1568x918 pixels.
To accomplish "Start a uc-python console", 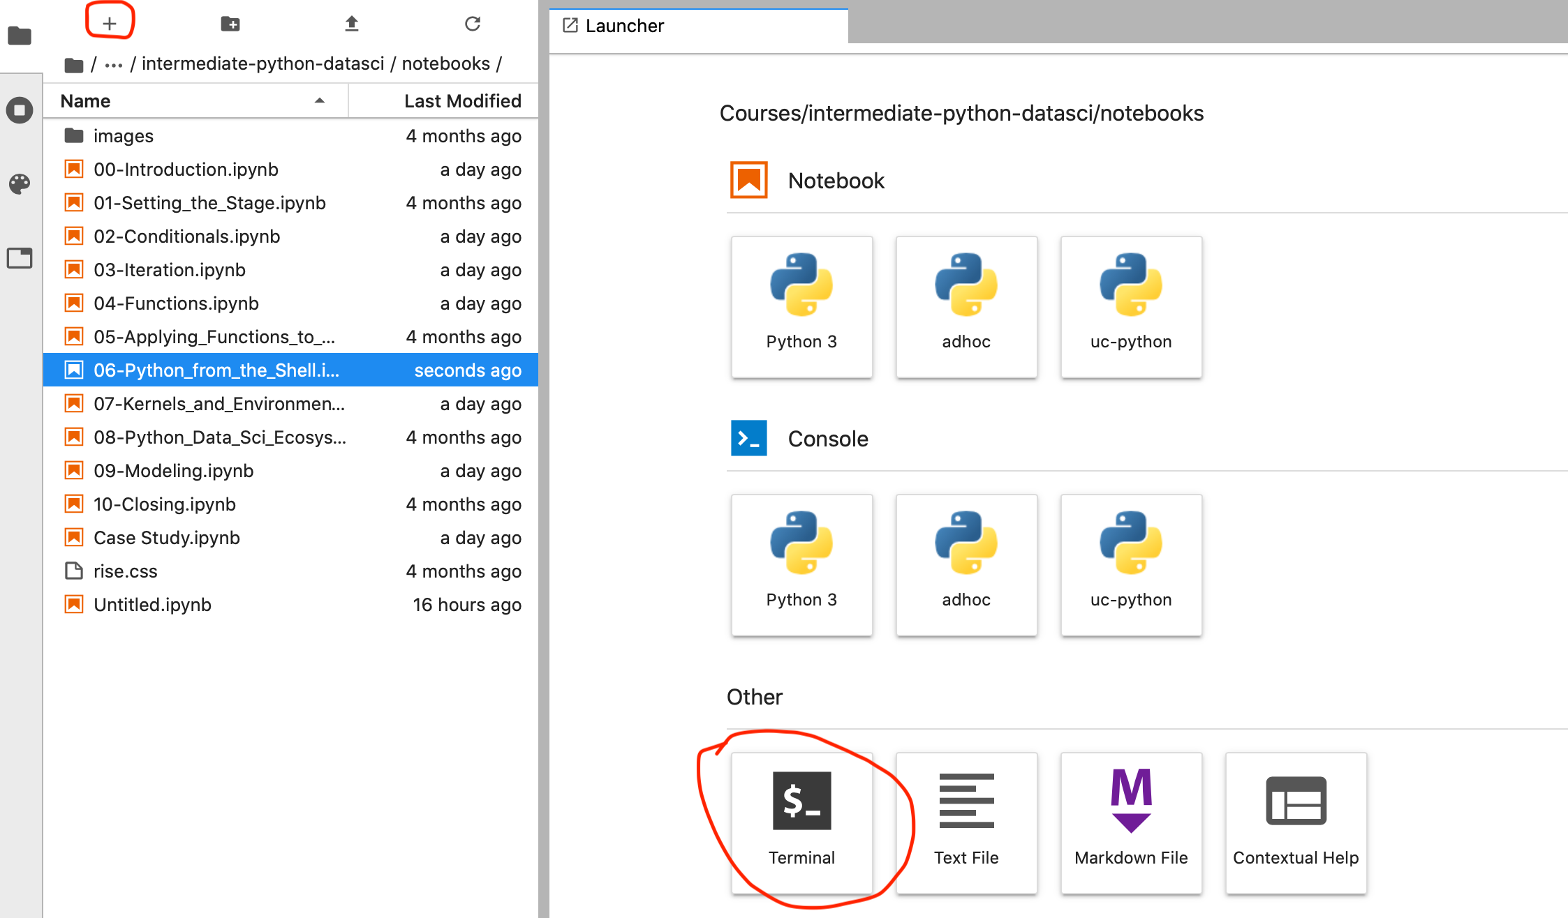I will pyautogui.click(x=1131, y=565).
